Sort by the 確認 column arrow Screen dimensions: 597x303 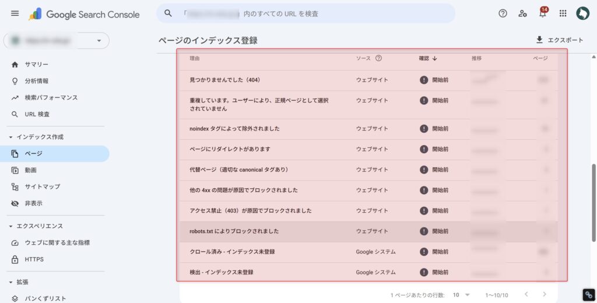pyautogui.click(x=435, y=58)
